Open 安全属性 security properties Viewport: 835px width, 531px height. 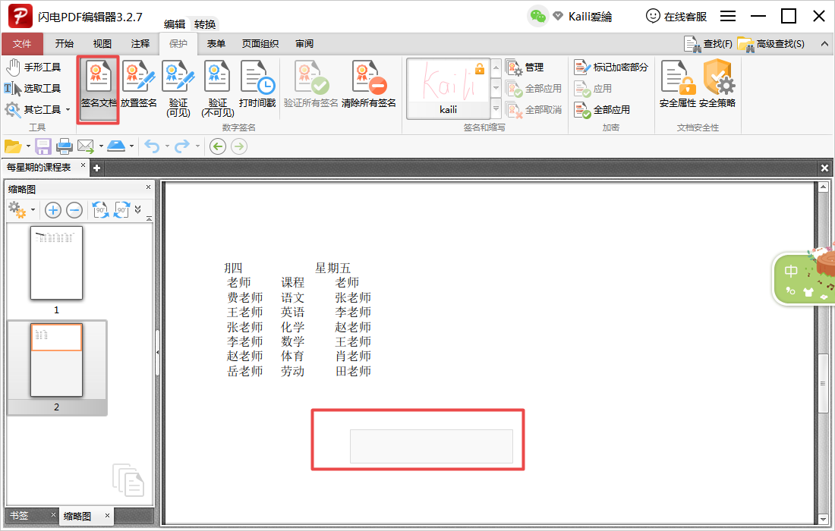coord(677,84)
